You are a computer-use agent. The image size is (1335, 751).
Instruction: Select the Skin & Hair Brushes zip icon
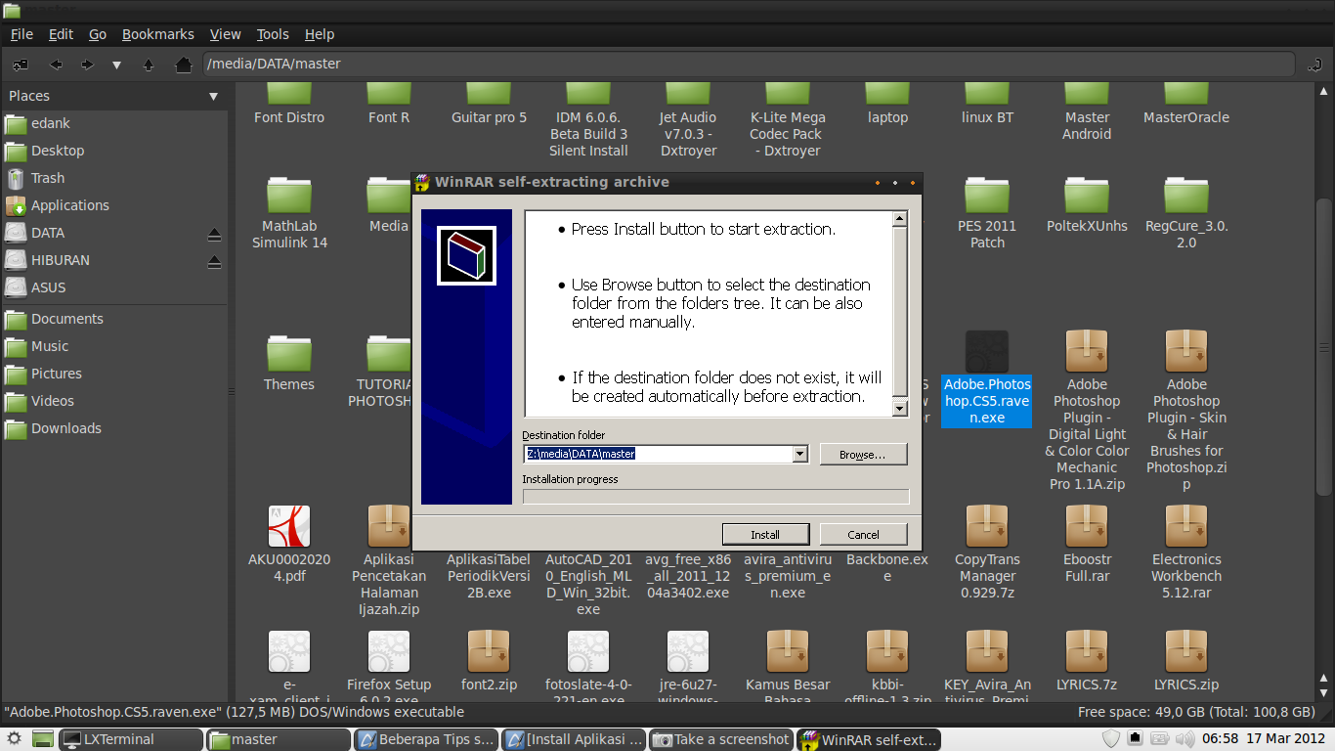(1186, 352)
